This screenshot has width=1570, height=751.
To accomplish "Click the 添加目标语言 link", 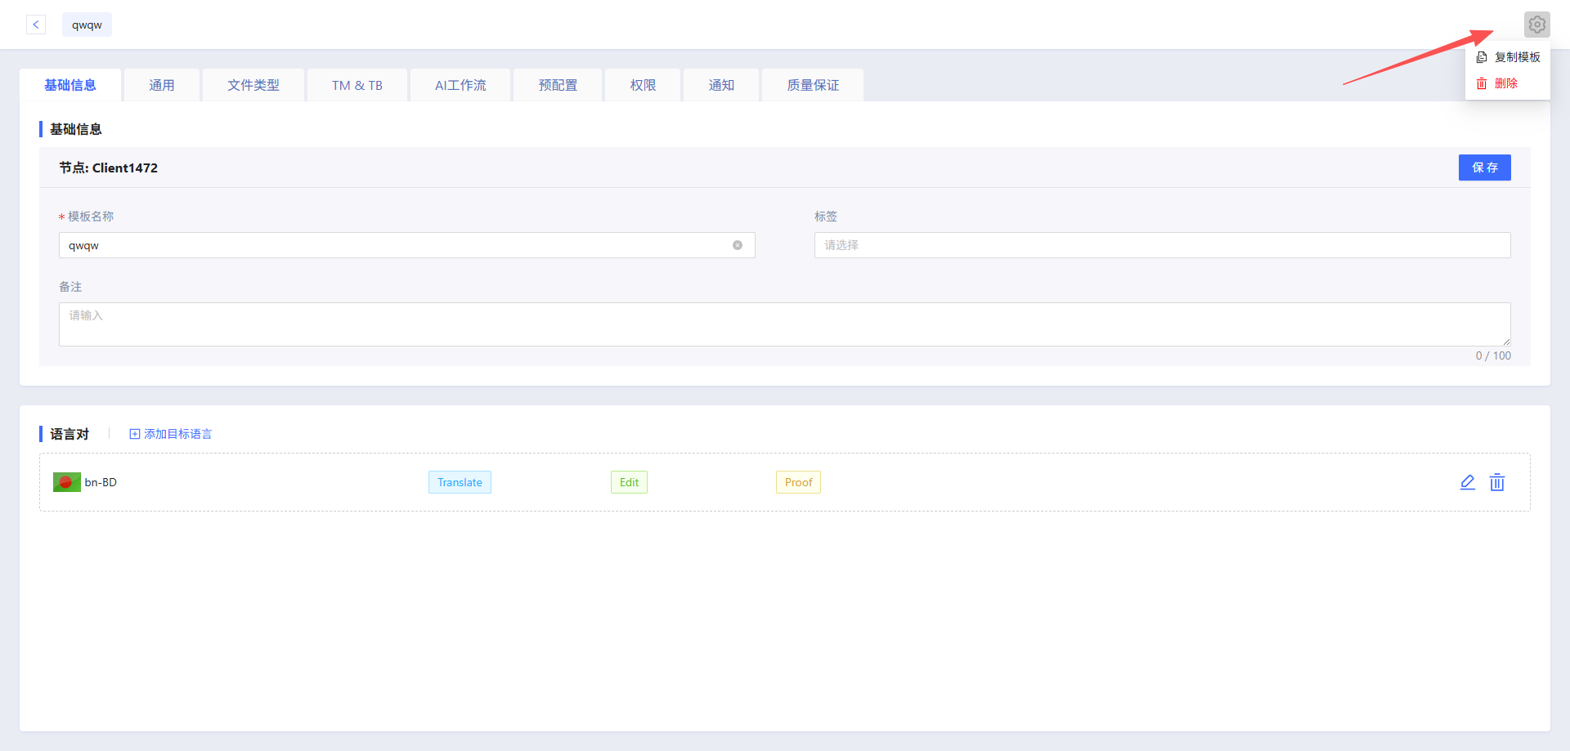I will pos(171,434).
